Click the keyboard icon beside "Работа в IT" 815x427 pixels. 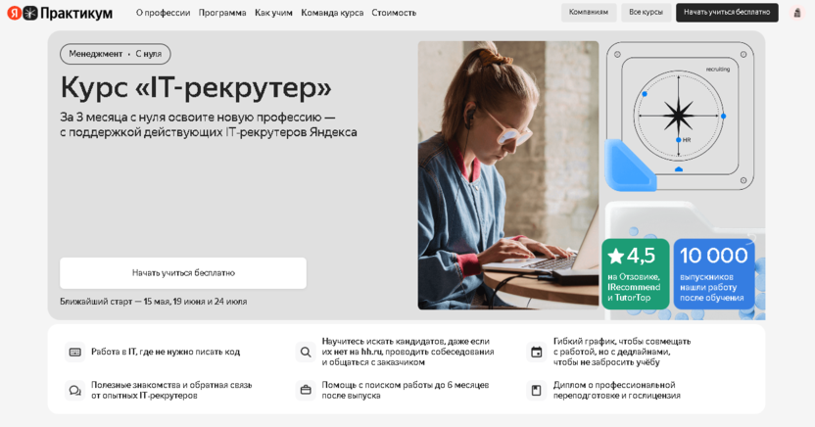pos(74,353)
